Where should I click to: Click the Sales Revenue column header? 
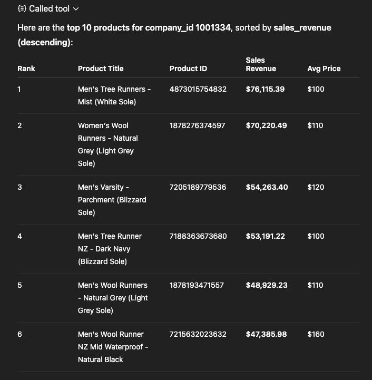[x=261, y=64]
